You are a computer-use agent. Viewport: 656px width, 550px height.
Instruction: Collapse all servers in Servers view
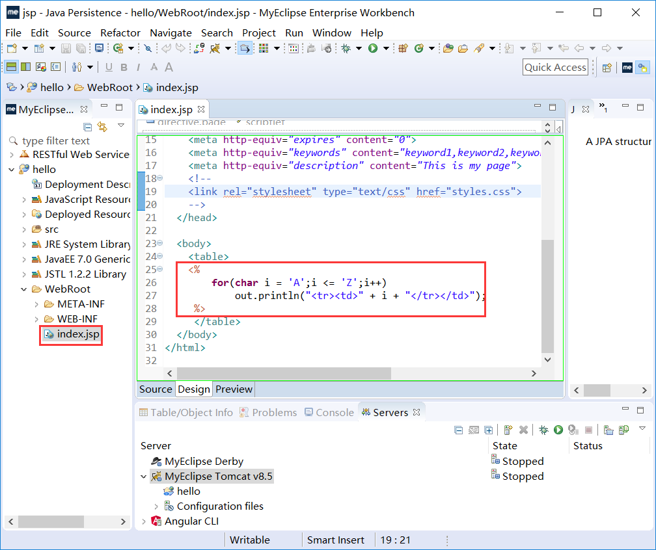click(x=458, y=430)
